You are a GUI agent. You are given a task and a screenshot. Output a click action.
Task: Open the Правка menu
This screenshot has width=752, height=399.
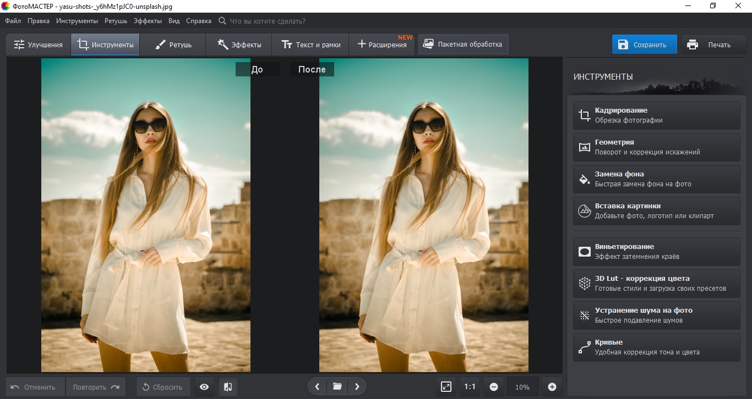(x=38, y=21)
